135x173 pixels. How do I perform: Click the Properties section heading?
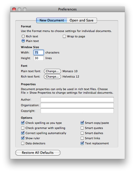pyautogui.click(x=28, y=84)
